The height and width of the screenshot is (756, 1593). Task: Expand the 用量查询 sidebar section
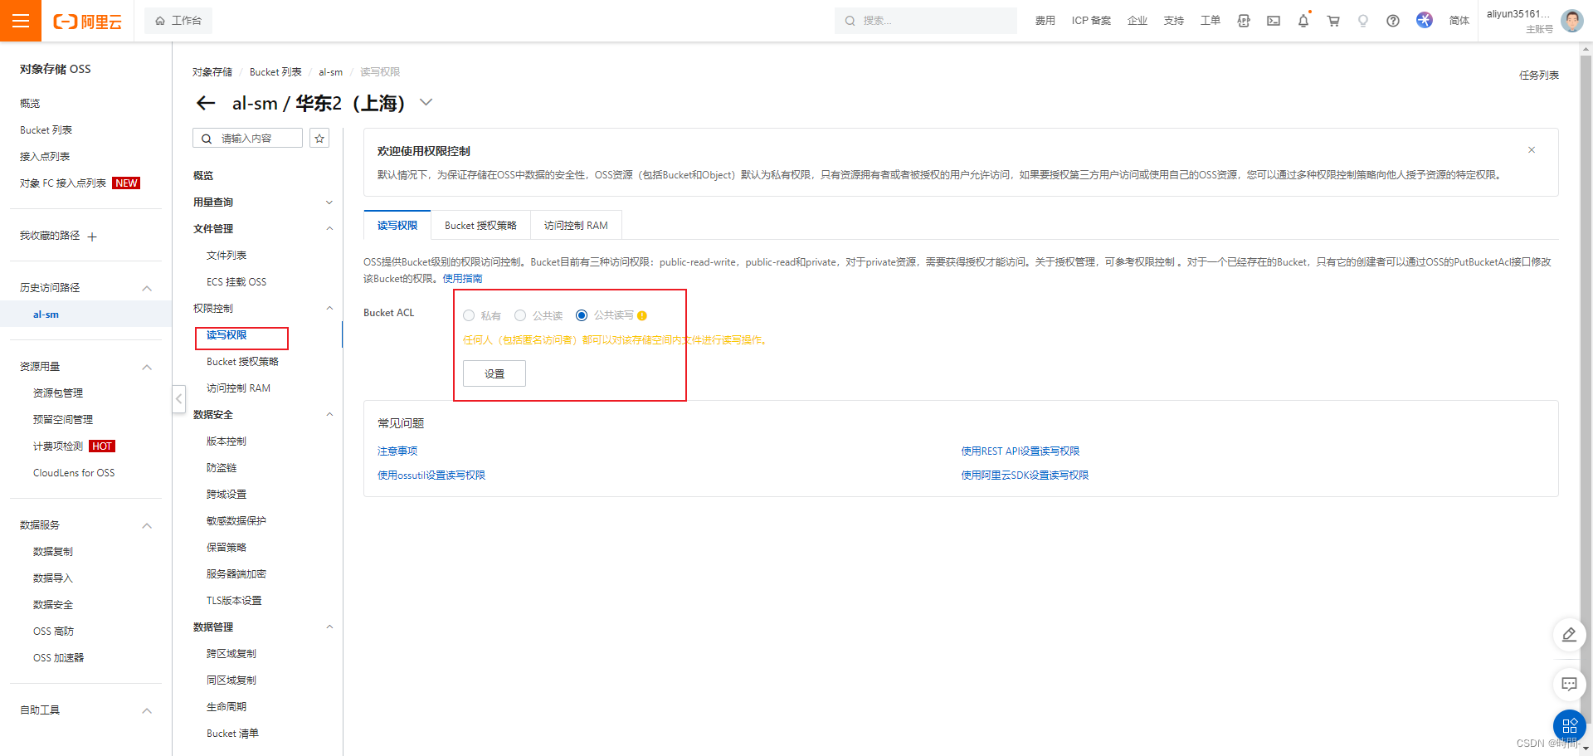coord(329,202)
